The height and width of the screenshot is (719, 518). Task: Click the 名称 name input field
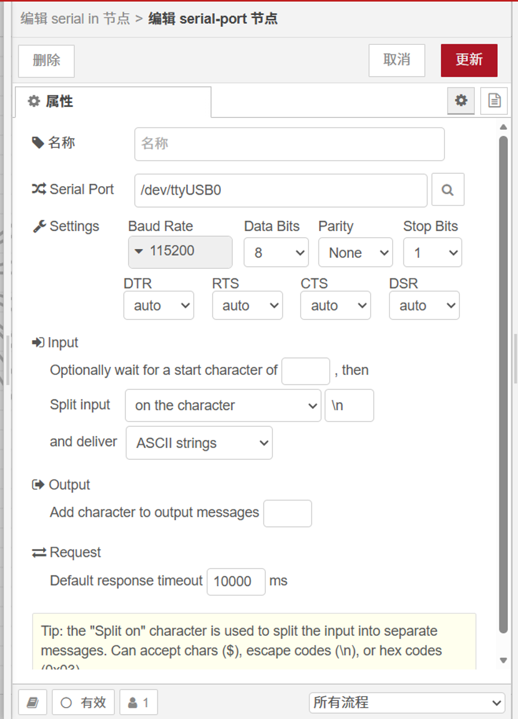289,144
